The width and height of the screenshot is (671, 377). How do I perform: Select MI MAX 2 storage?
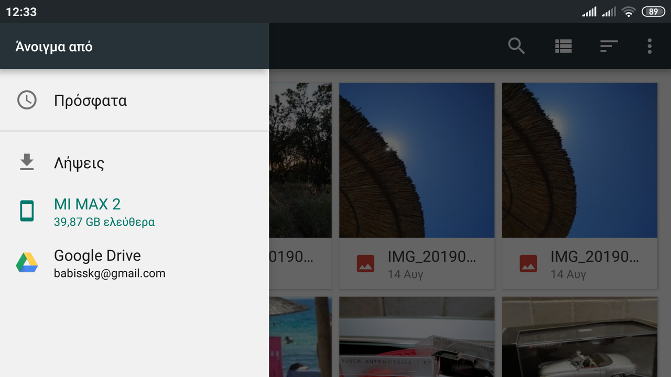pos(134,212)
